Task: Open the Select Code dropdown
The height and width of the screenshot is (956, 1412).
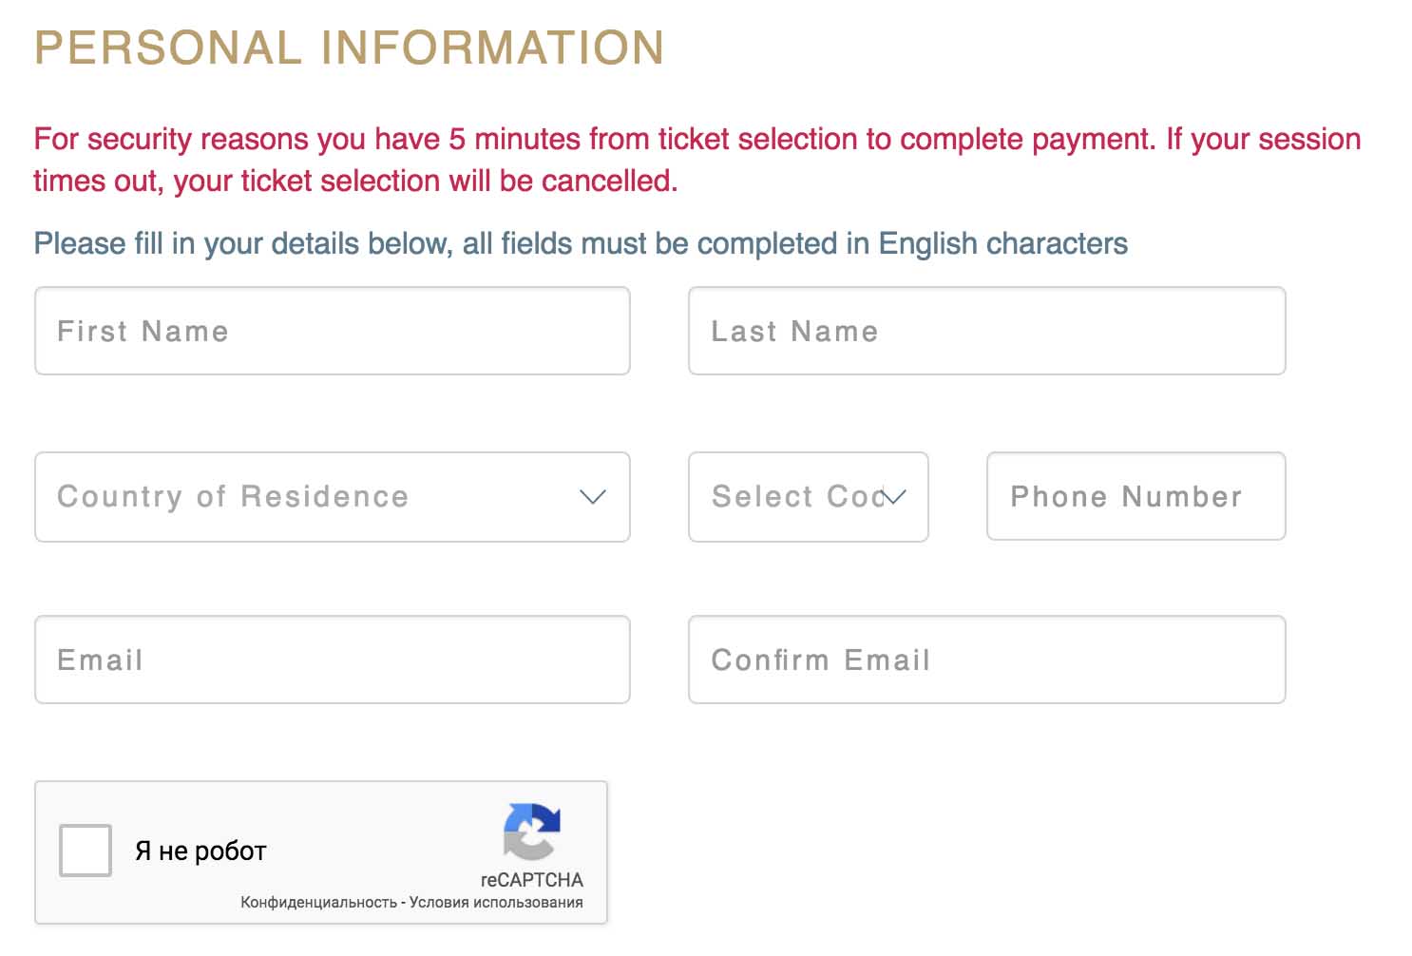Action: pyautogui.click(x=808, y=497)
